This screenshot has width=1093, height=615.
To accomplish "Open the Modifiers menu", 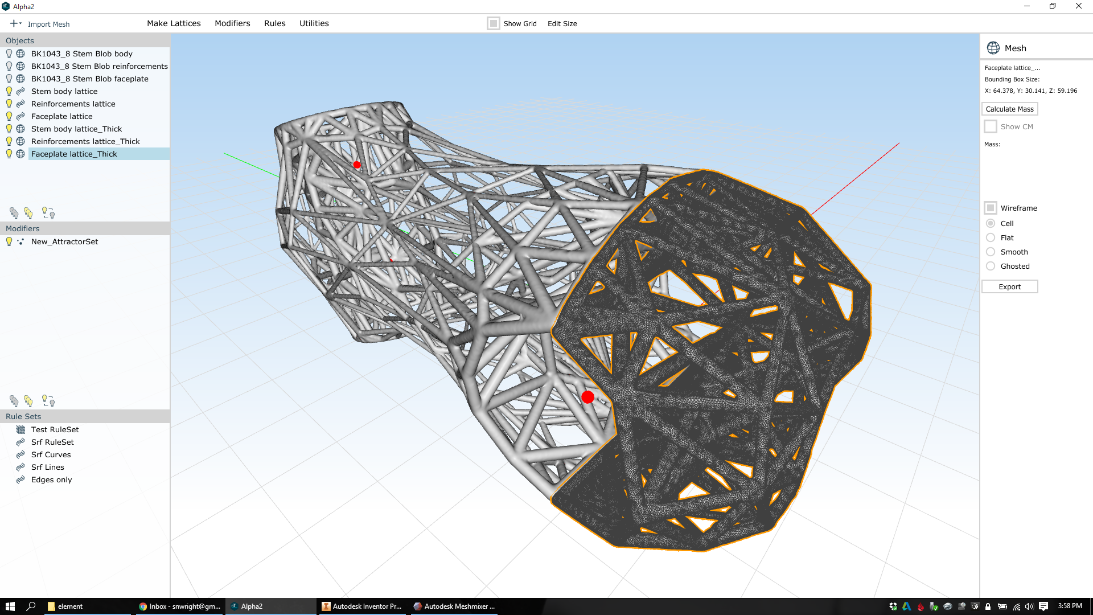I will pyautogui.click(x=232, y=23).
